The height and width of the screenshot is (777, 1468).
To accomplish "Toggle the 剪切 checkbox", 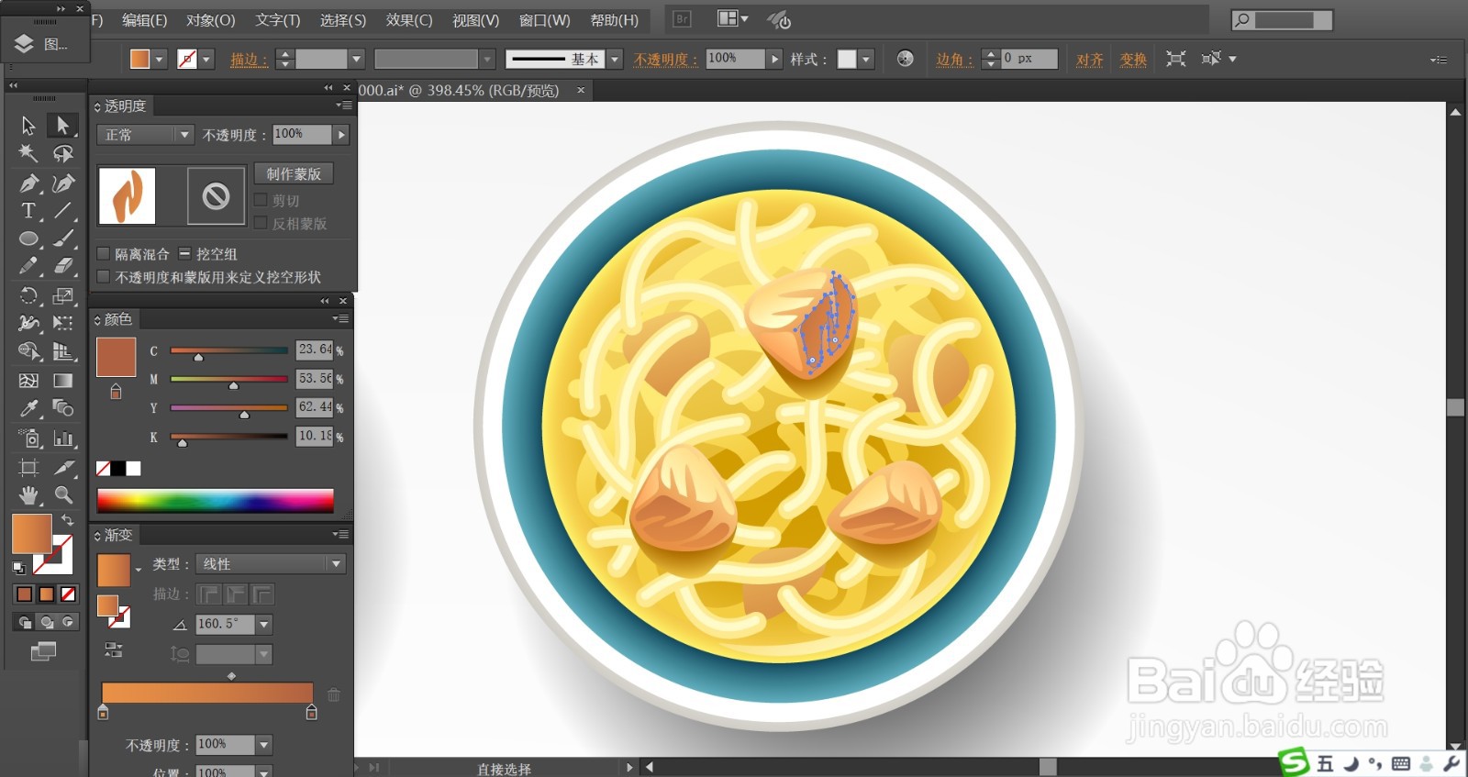I will click(261, 200).
